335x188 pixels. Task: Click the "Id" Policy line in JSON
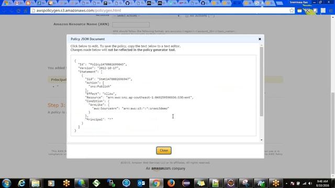pos(103,64)
